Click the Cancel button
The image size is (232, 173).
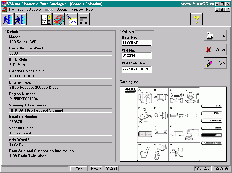coord(215,49)
